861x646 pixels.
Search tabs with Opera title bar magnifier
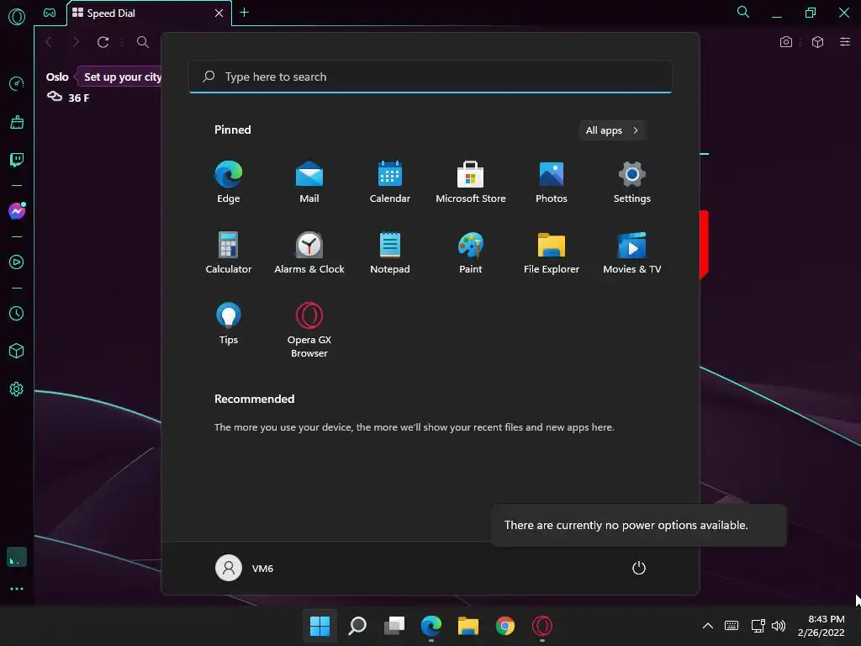(743, 12)
